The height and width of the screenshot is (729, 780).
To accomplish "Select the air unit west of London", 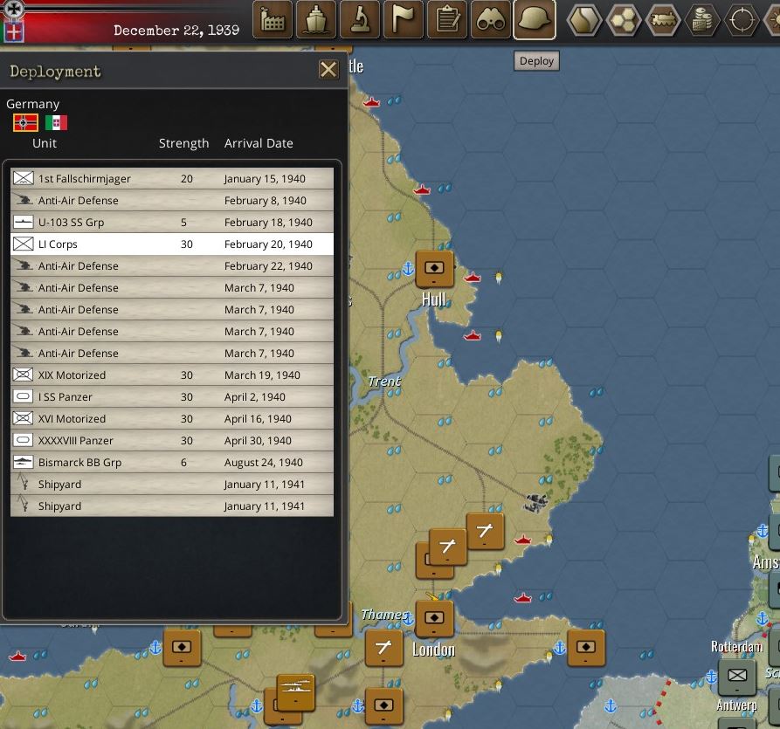I will tap(383, 648).
